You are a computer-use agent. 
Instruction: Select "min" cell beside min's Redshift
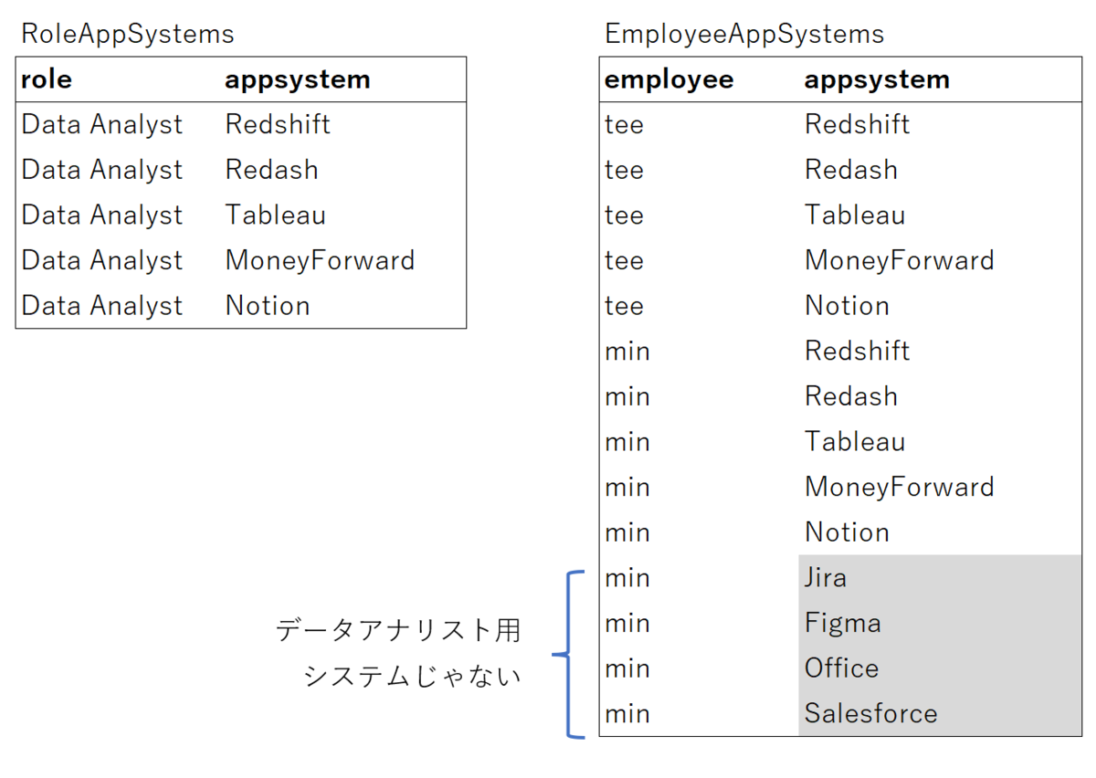627,351
